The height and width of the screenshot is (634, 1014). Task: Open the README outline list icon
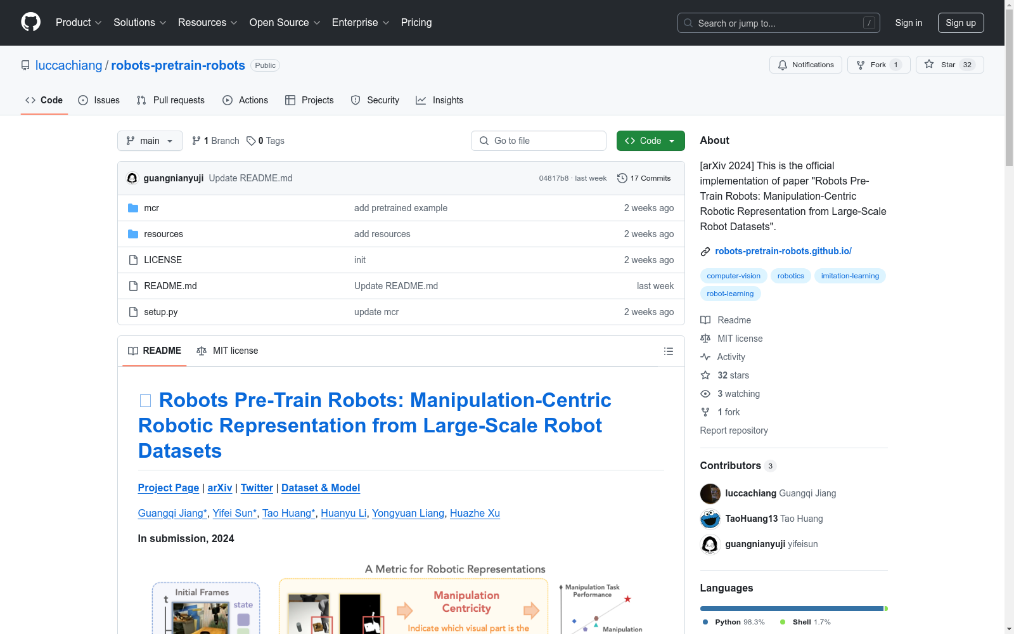[x=669, y=351]
